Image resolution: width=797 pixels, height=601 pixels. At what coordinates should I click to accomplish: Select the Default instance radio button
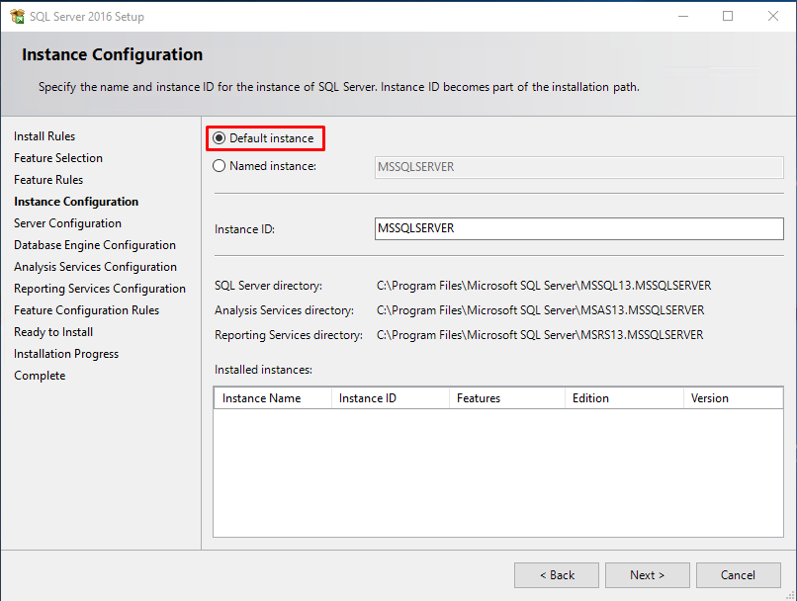pyautogui.click(x=220, y=138)
